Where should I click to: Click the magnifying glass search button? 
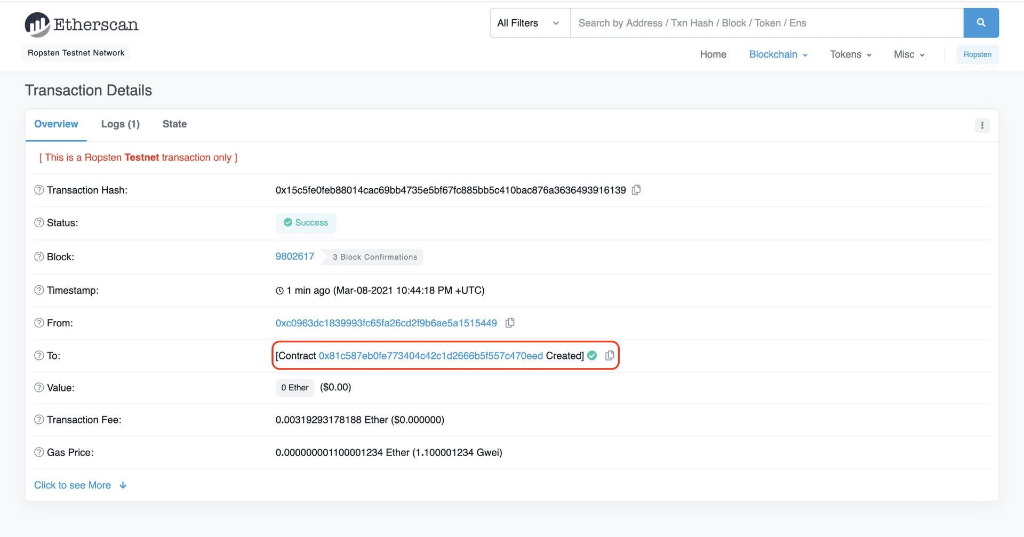[x=981, y=23]
